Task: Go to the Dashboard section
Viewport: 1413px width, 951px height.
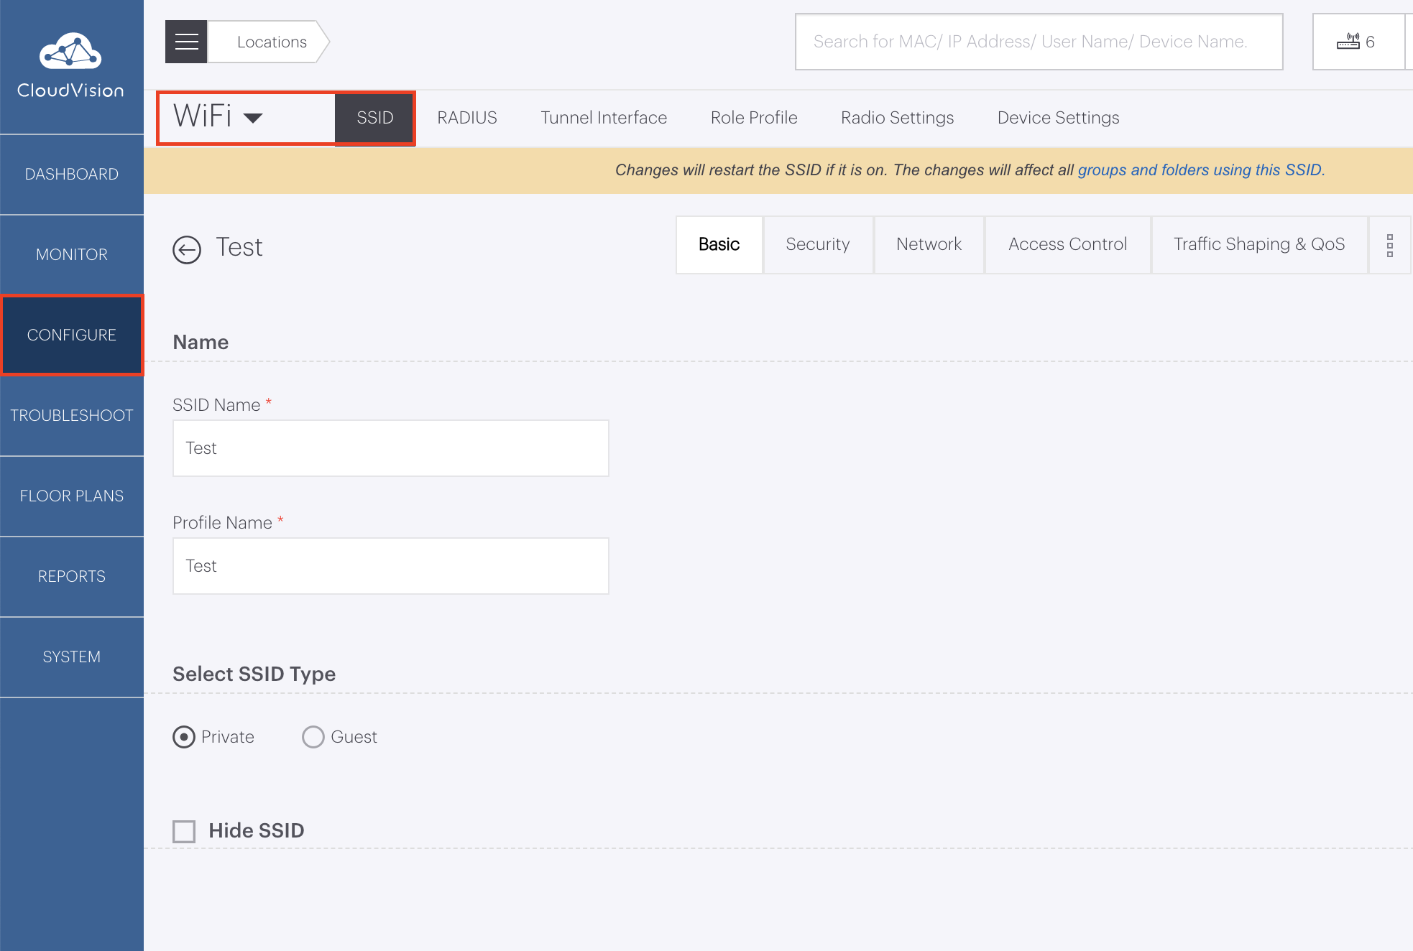Action: coord(71,174)
